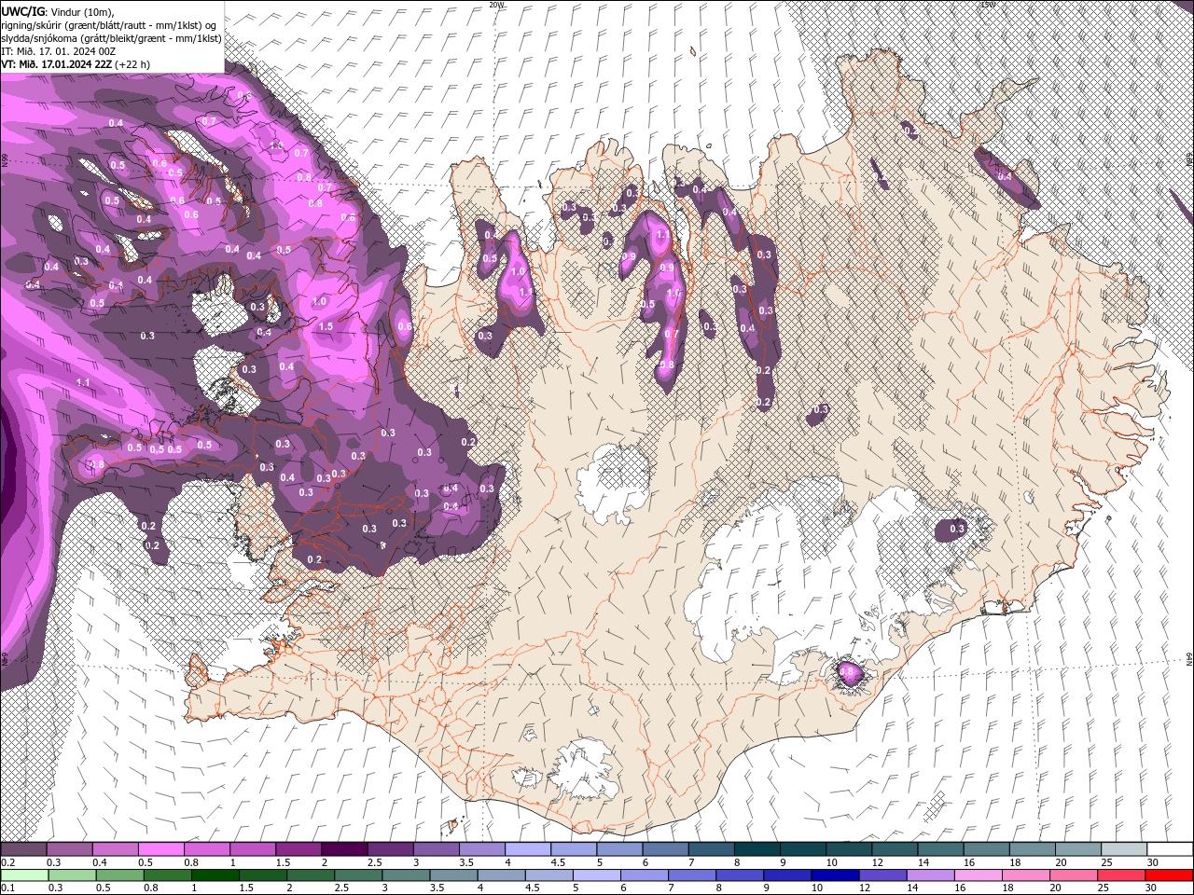
Task: Click the '30' label on the rain scale
Action: pos(1152,888)
